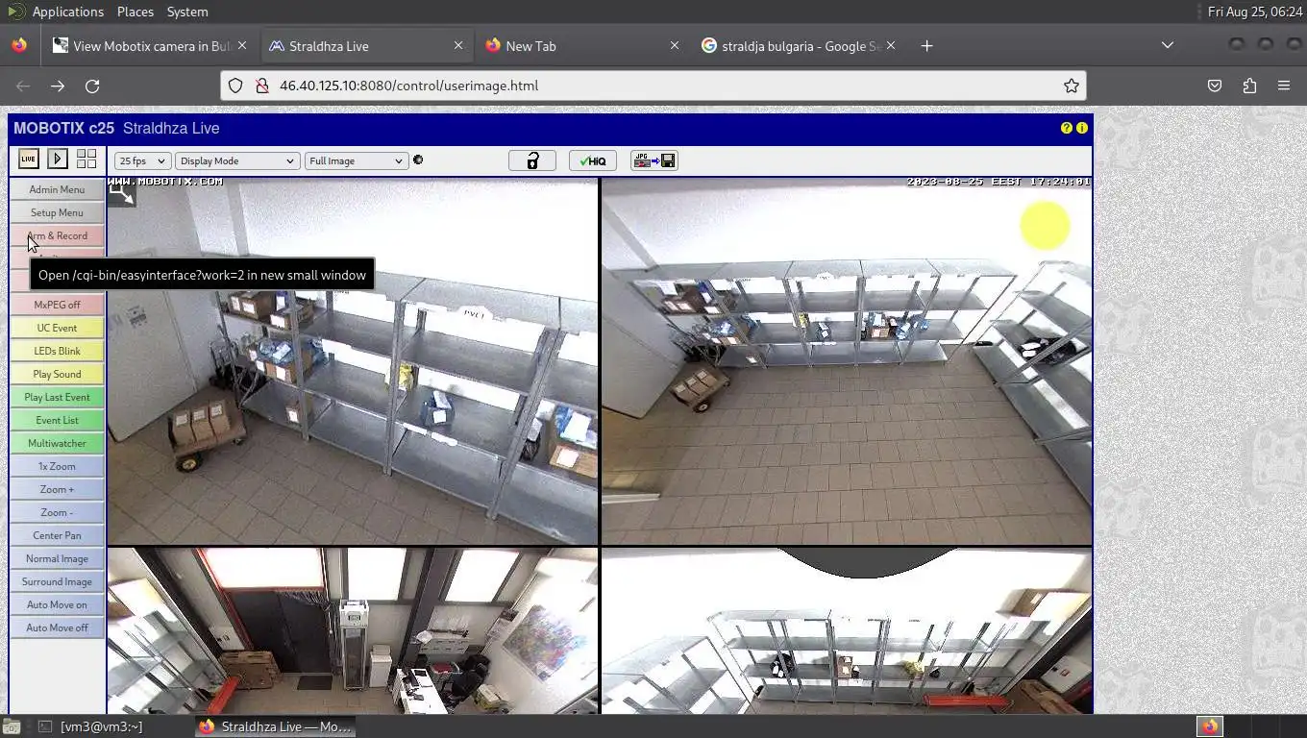Open the Setup Menu
This screenshot has width=1307, height=738.
57,212
